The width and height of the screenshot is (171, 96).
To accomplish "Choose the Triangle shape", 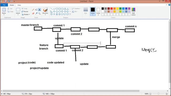I will tap(68, 9).
